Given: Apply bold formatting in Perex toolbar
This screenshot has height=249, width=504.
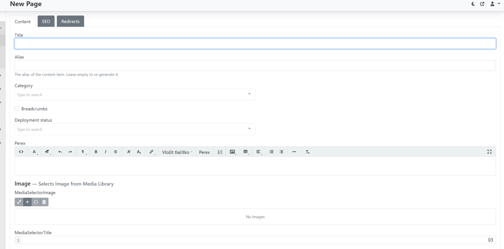Looking at the screenshot, I should click(96, 152).
